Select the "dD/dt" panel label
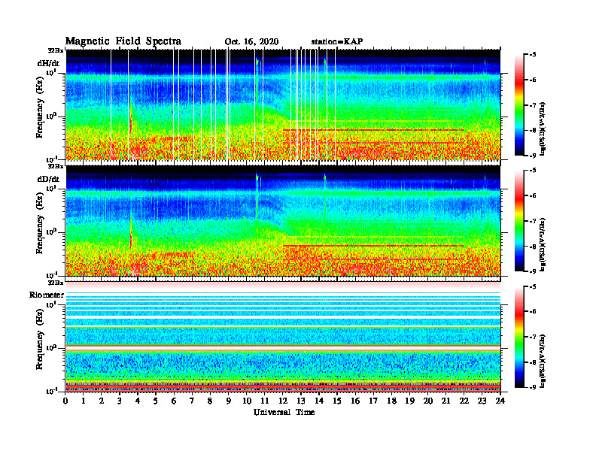This screenshot has height=460, width=596. click(48, 179)
